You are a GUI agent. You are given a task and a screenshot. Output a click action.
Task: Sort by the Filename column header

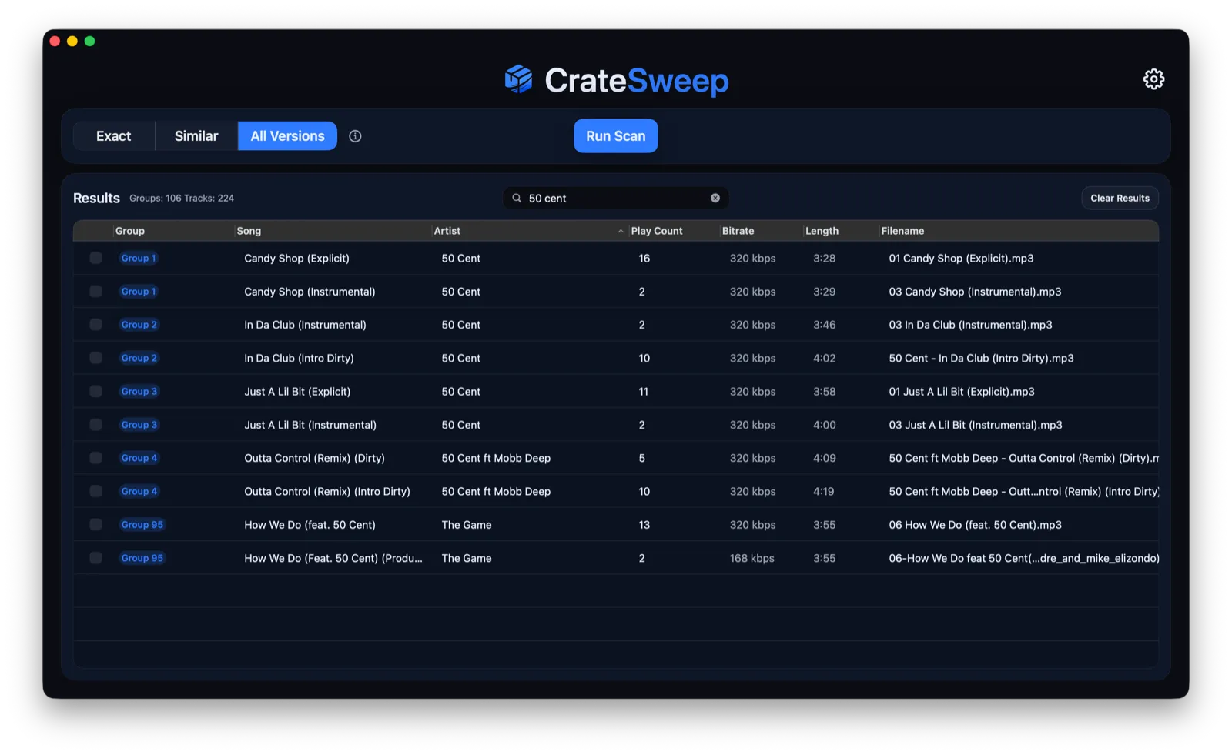coord(902,231)
